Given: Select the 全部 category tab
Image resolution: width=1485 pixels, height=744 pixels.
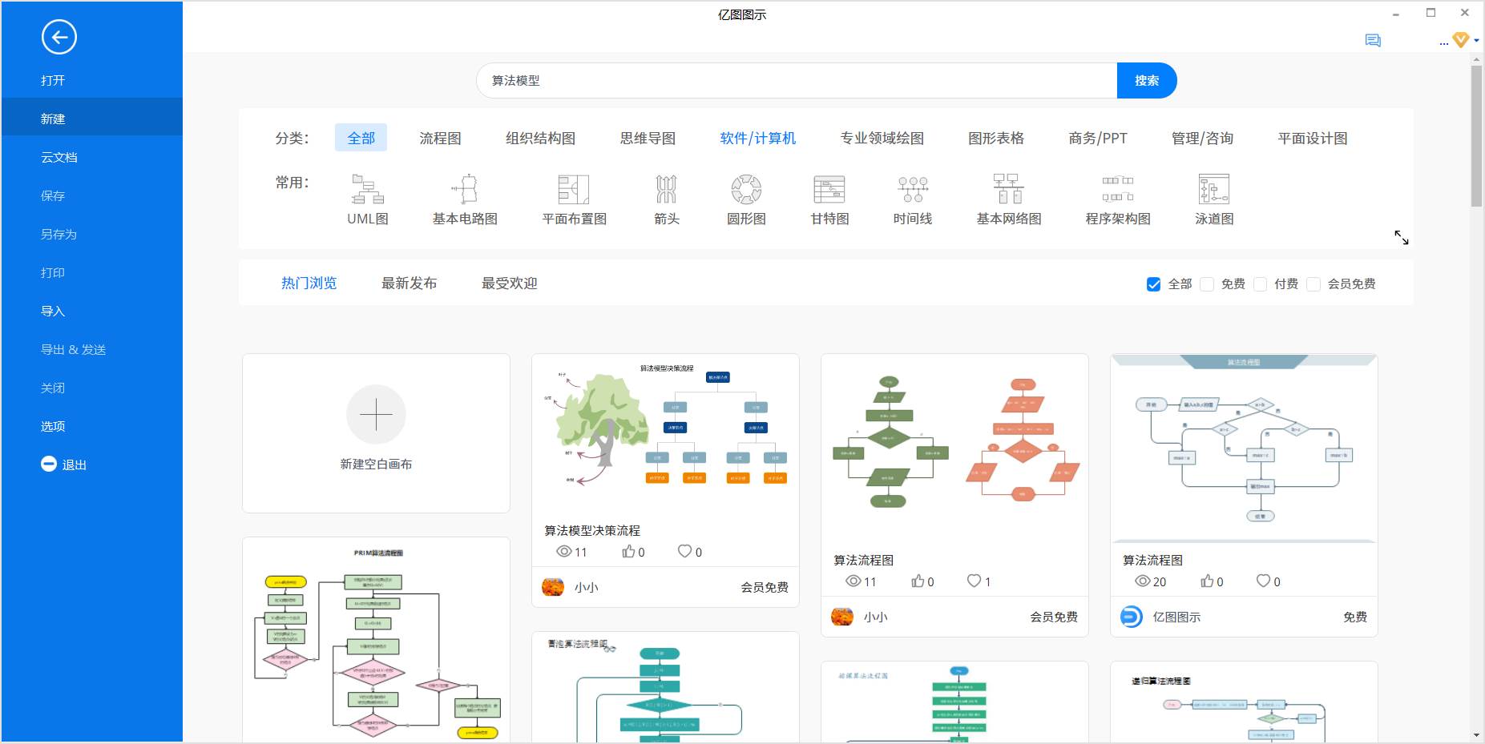Looking at the screenshot, I should (361, 138).
